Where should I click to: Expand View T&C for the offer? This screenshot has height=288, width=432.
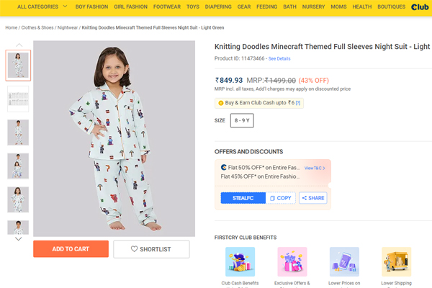tap(315, 168)
